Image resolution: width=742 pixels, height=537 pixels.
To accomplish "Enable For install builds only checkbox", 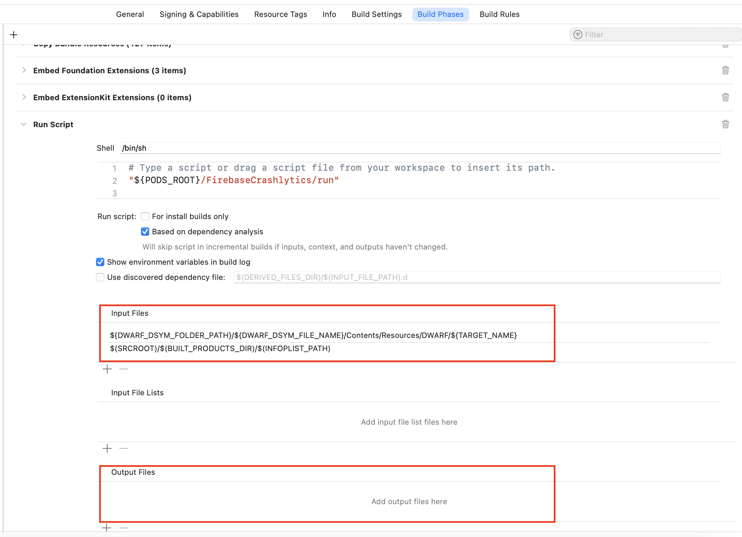I will click(145, 216).
